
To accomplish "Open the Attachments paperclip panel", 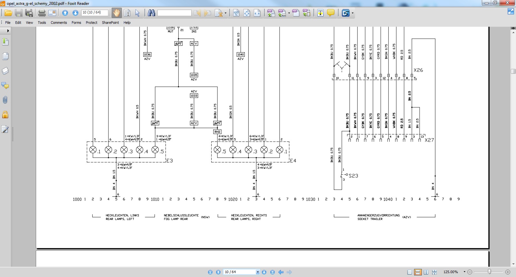I will [x=5, y=100].
